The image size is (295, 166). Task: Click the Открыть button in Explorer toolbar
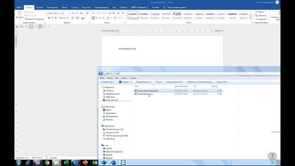coord(124,82)
